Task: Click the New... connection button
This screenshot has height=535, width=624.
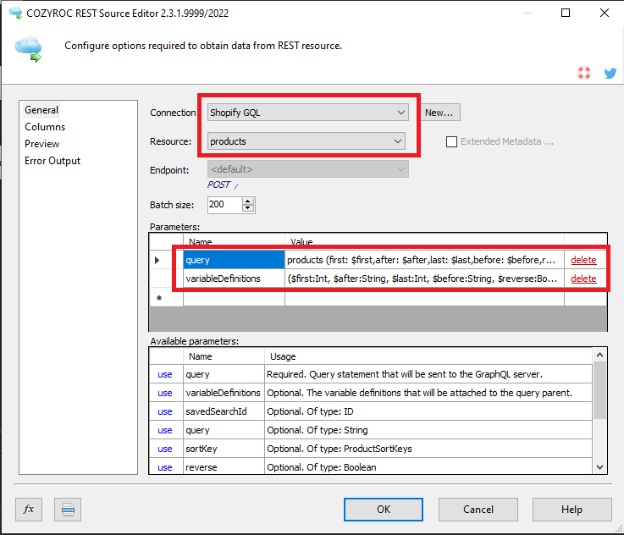Action: [439, 113]
